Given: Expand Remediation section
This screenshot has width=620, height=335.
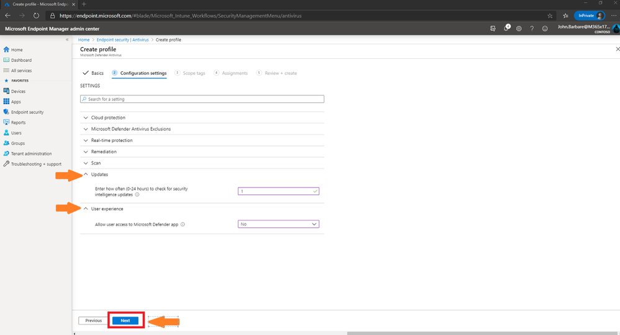Looking at the screenshot, I should [202, 152].
